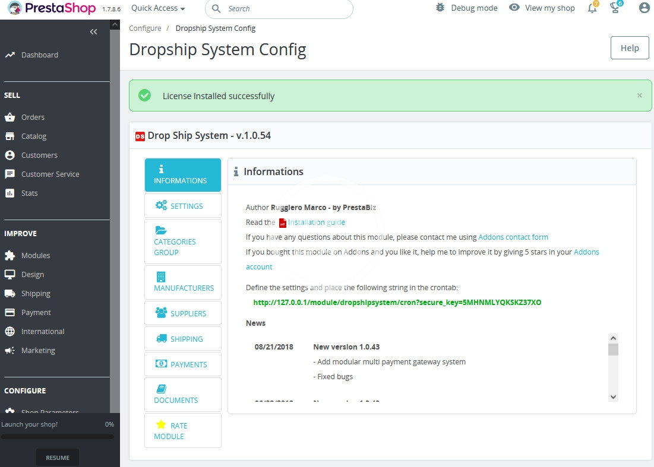
Task: Select the Payments tab
Action: (x=183, y=364)
